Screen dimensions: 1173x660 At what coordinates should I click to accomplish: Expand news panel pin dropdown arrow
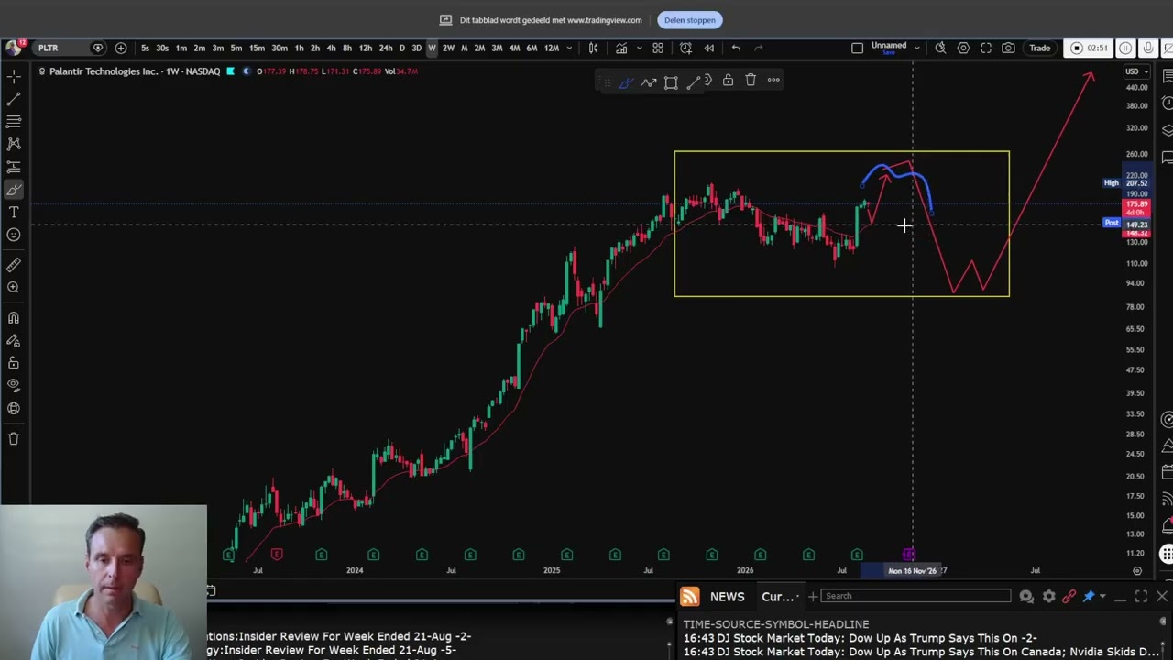point(1102,597)
